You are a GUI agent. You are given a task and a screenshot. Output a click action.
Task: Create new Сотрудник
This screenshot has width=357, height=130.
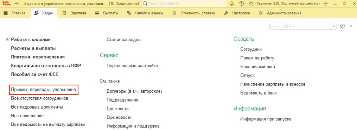click(251, 49)
